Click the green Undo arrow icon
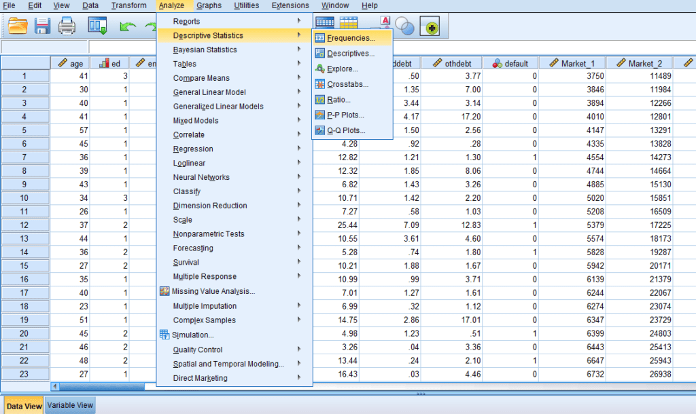The height and width of the screenshot is (414, 696). click(127, 26)
